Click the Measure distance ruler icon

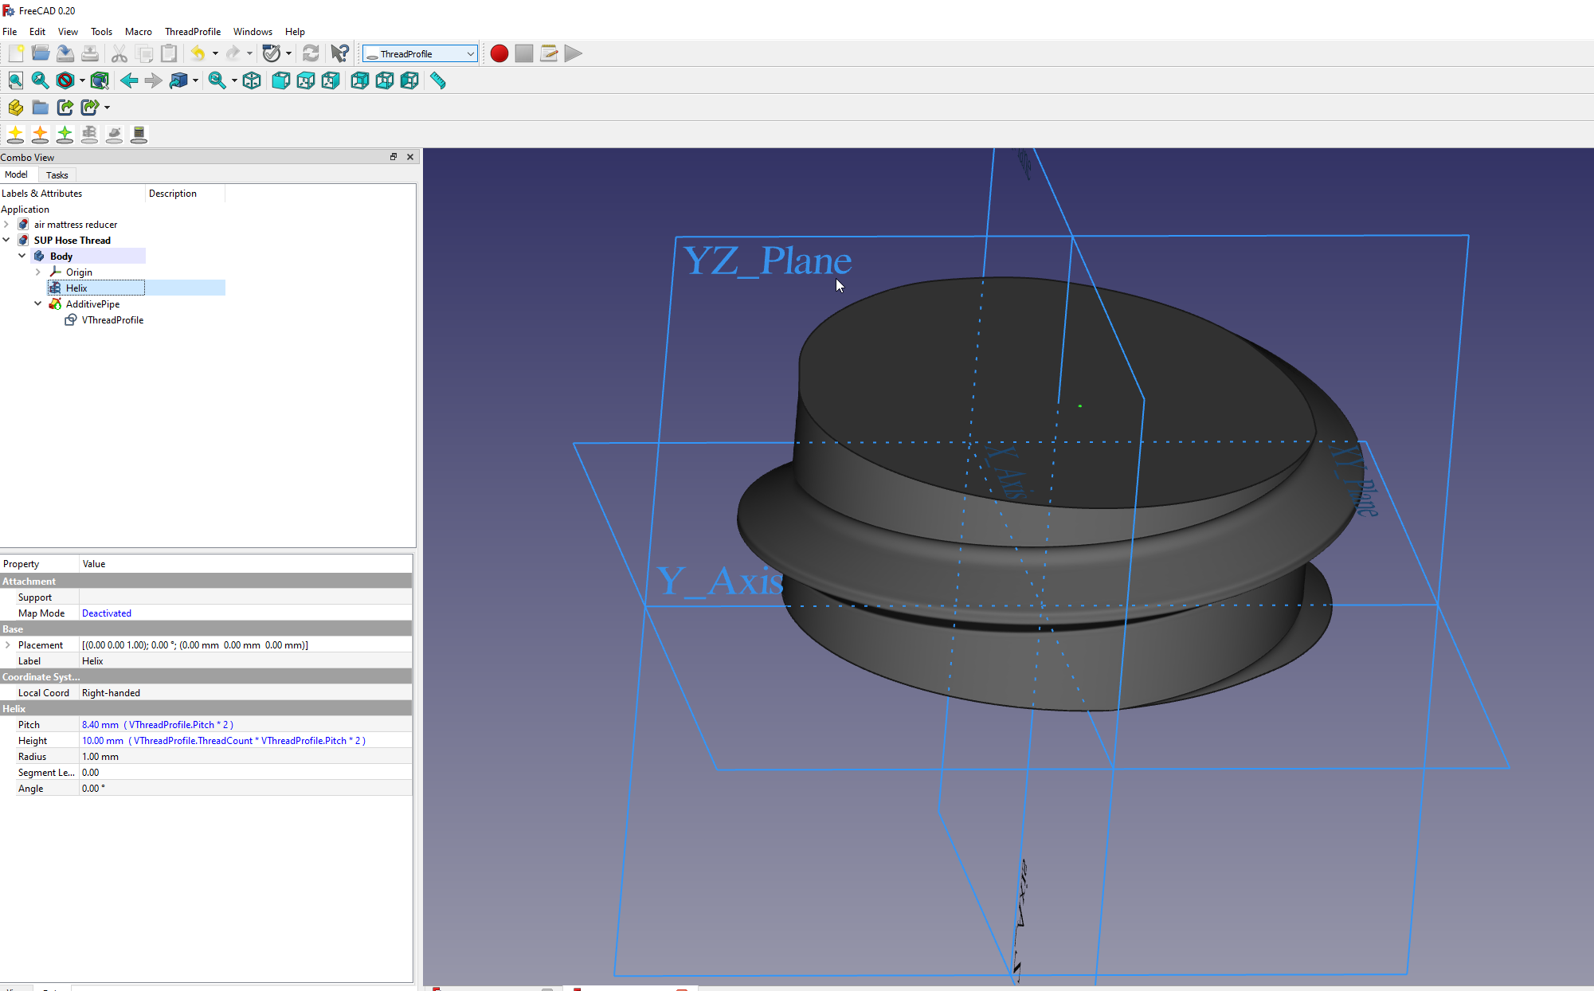437,80
